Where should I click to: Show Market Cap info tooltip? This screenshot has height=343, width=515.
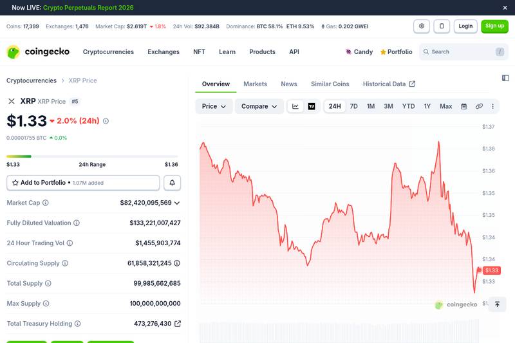[46, 203]
